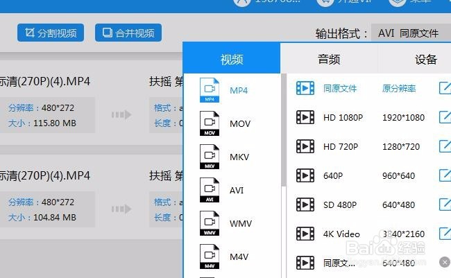Click the film icon beside 640P
This screenshot has height=278, width=451.
pos(305,175)
